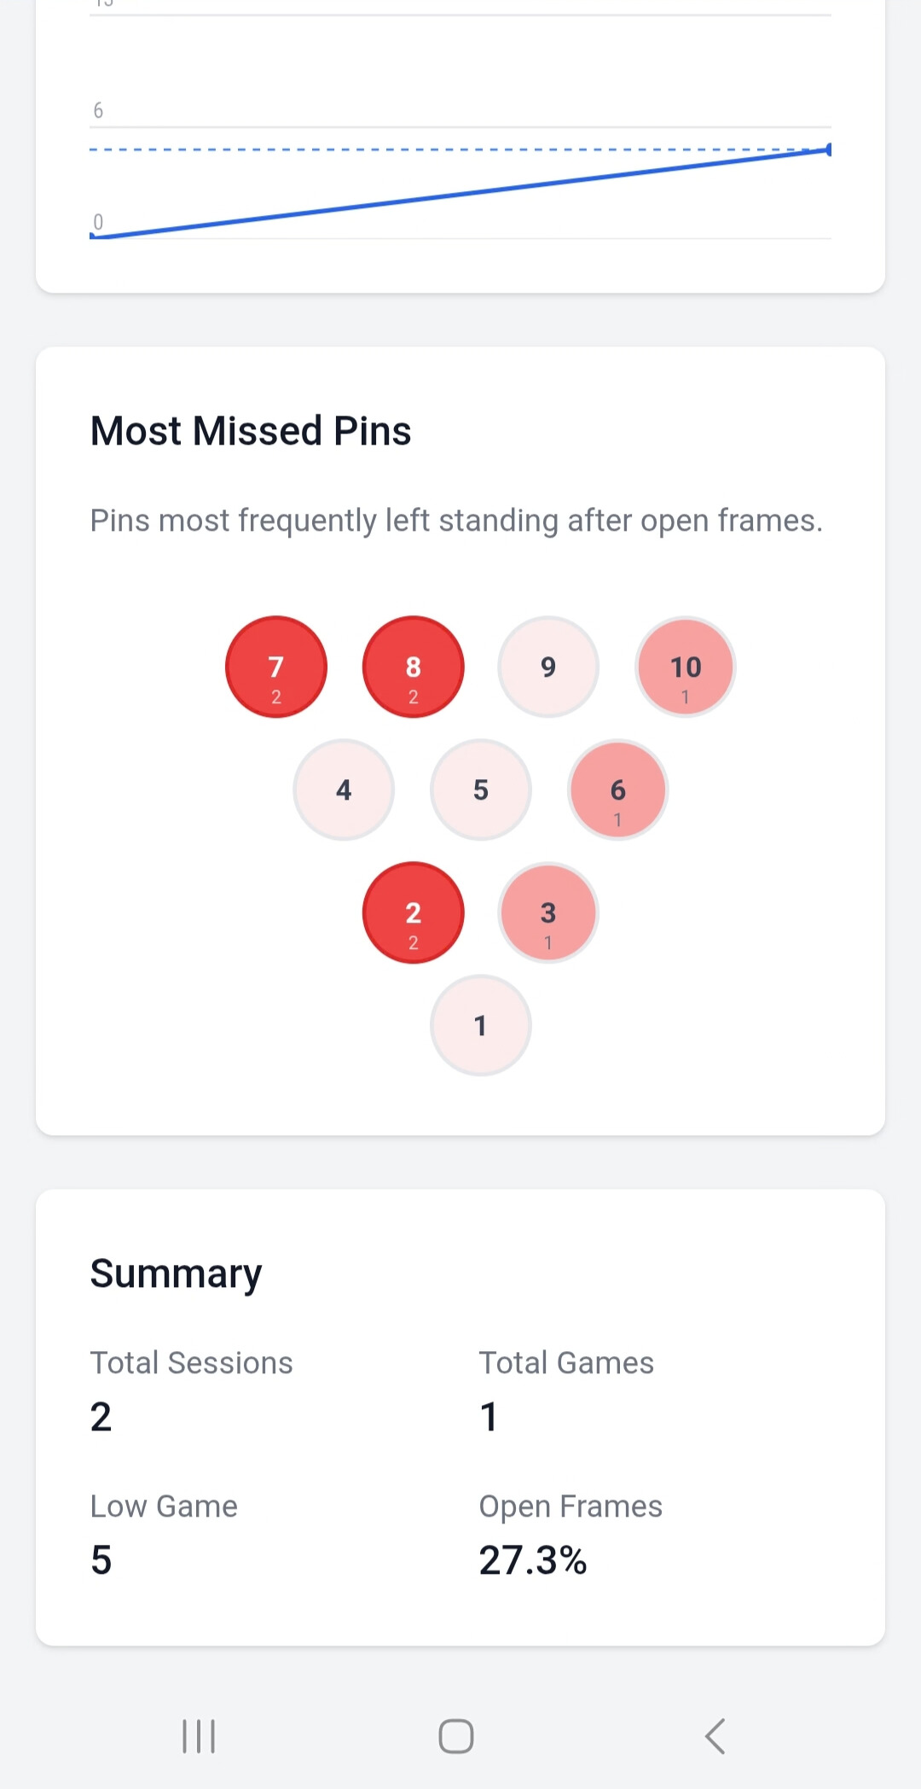The width and height of the screenshot is (921, 1789).
Task: Select pin 5 on the pin deck
Action: (480, 790)
